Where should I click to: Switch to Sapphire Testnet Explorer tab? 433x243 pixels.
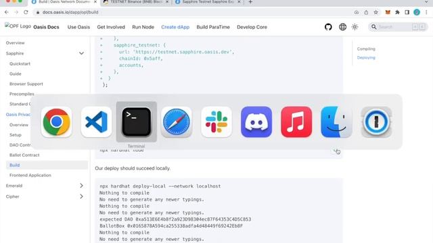click(x=208, y=2)
